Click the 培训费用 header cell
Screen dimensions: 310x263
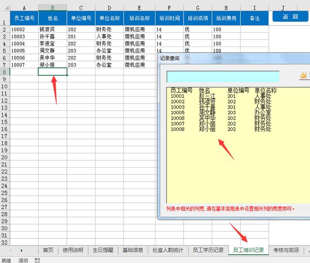[226, 18]
